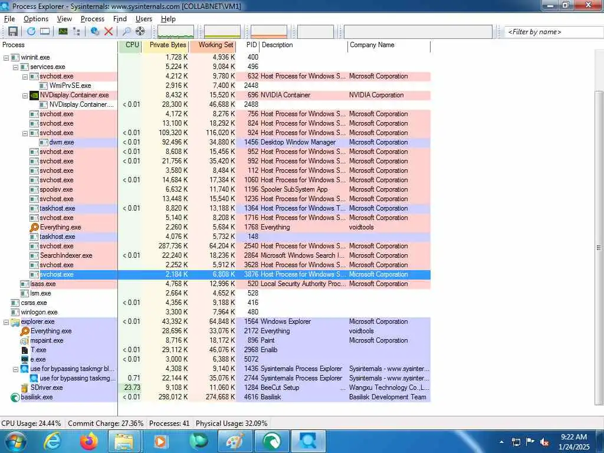Click the empty I/O mini graph
Image resolution: width=604 pixels, height=453 pixels.
316,32
